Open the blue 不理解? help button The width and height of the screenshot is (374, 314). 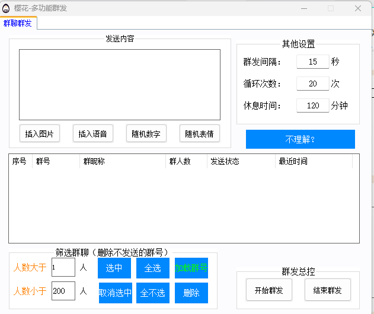tap(300, 139)
